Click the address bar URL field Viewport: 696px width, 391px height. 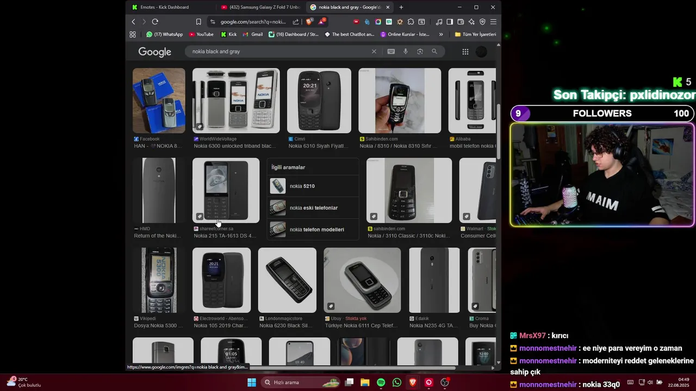tap(253, 22)
